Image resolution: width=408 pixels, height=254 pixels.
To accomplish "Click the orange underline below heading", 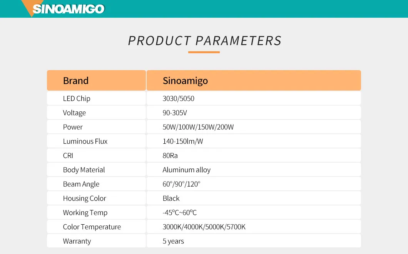I will tap(204, 52).
